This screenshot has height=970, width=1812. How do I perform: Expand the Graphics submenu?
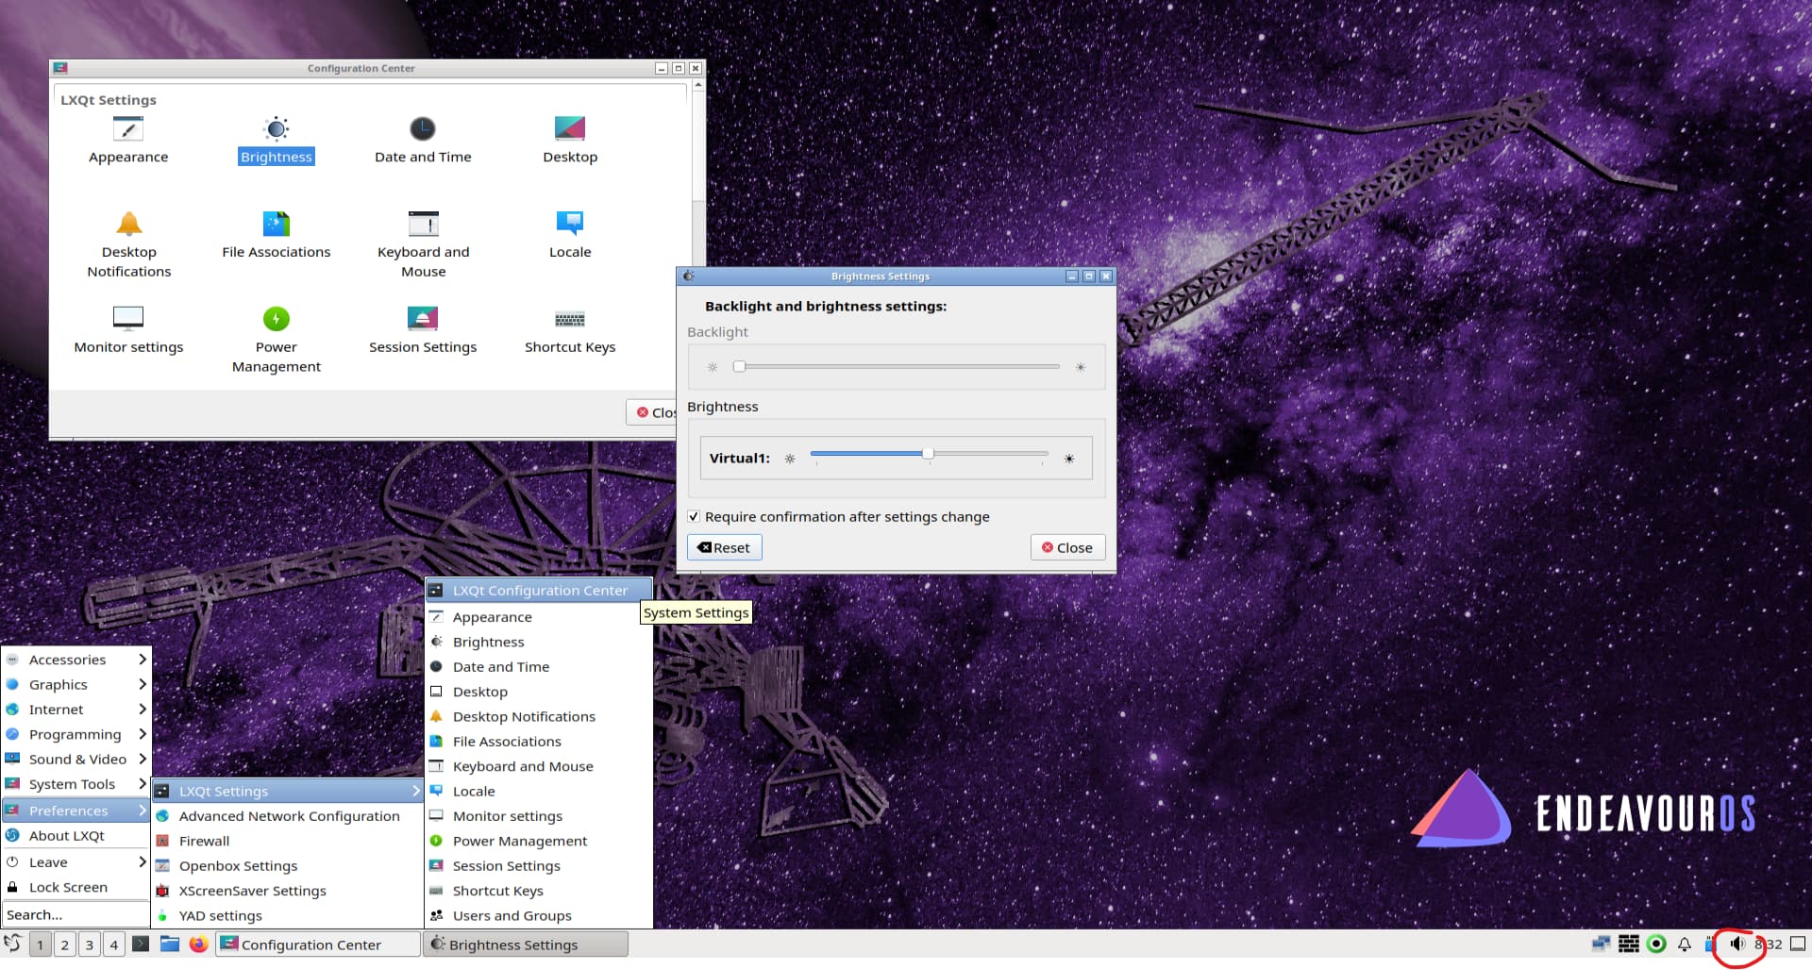76,684
